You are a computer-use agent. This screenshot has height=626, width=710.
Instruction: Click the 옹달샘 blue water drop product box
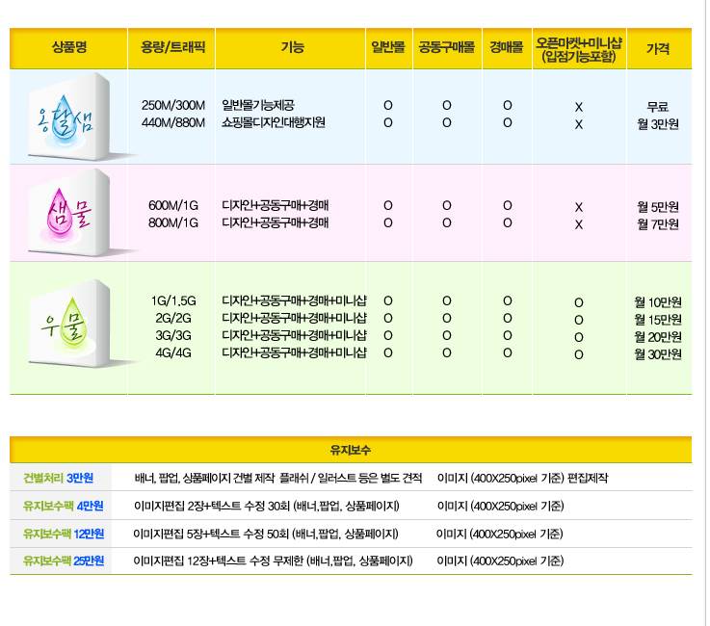(x=69, y=117)
